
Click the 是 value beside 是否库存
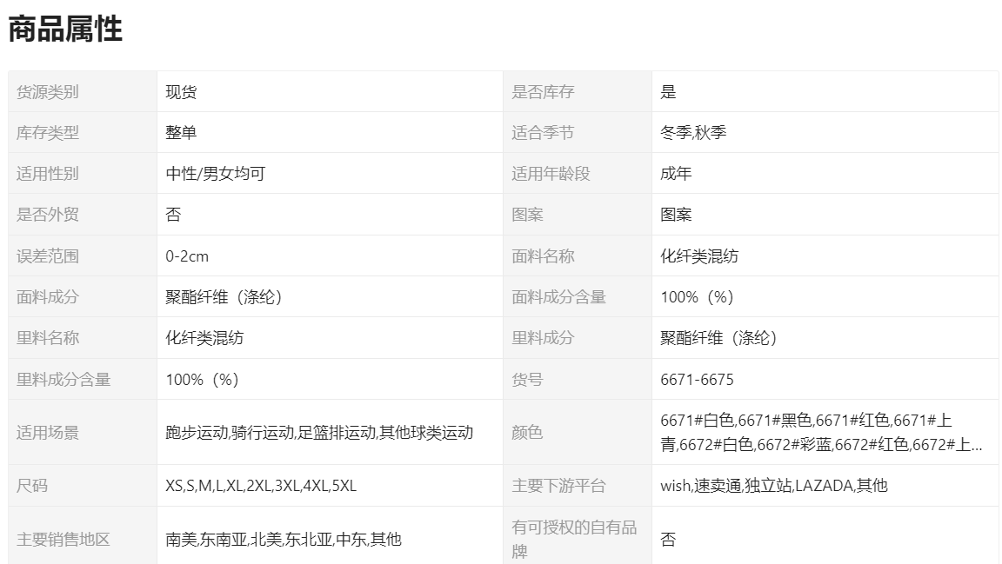click(668, 91)
